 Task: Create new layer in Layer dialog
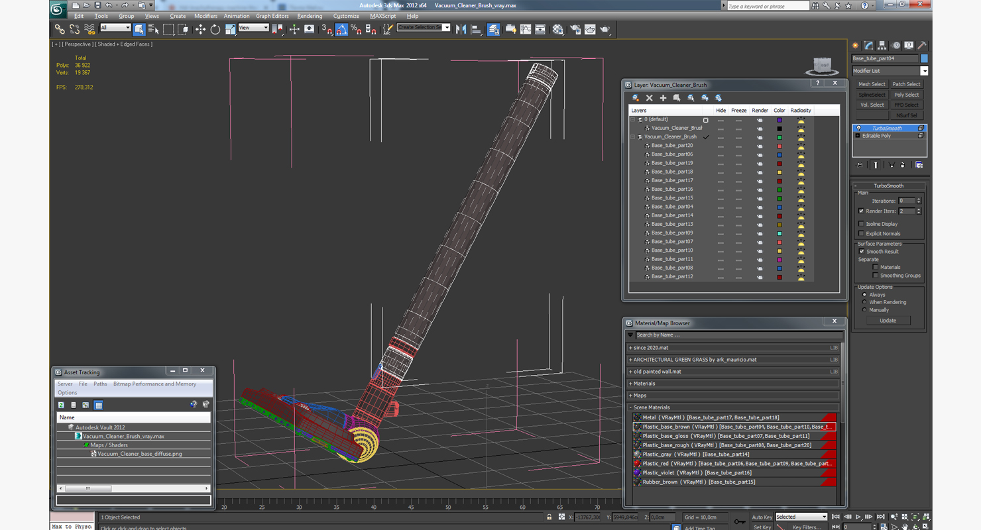pyautogui.click(x=636, y=98)
